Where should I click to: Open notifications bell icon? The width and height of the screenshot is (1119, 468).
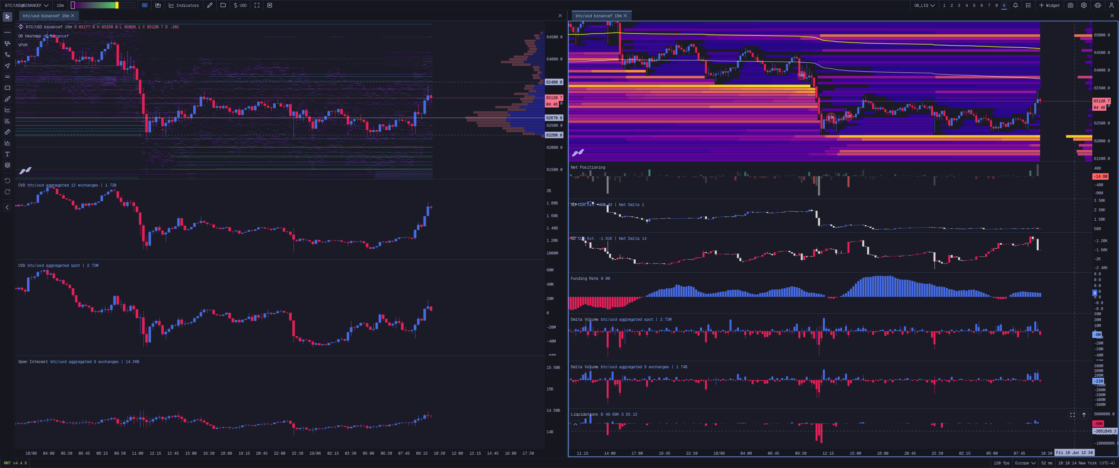coord(1016,5)
